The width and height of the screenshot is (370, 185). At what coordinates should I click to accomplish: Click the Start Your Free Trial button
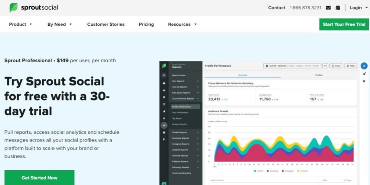344,24
